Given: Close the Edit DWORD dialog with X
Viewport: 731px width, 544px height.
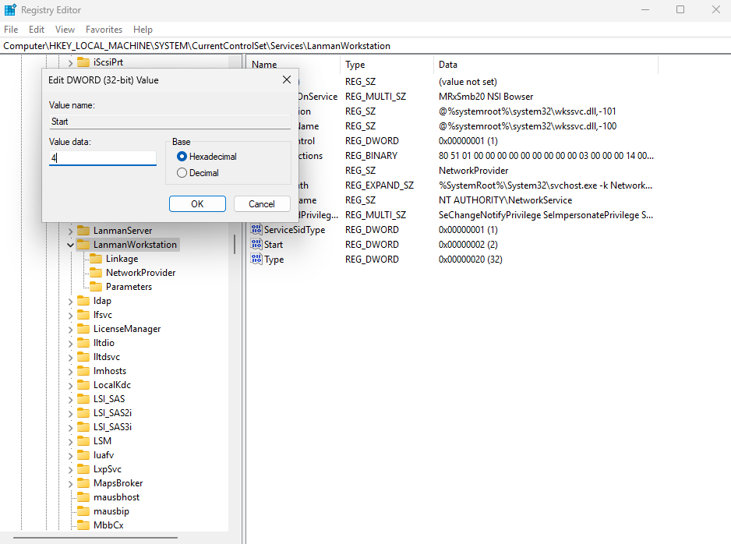Looking at the screenshot, I should tap(287, 79).
